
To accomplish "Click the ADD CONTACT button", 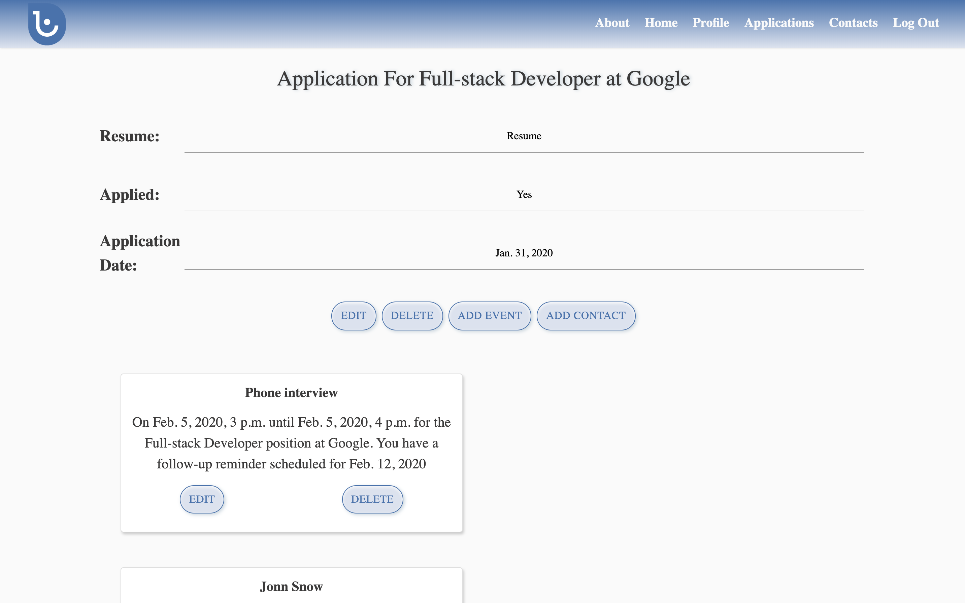I will 586,315.
